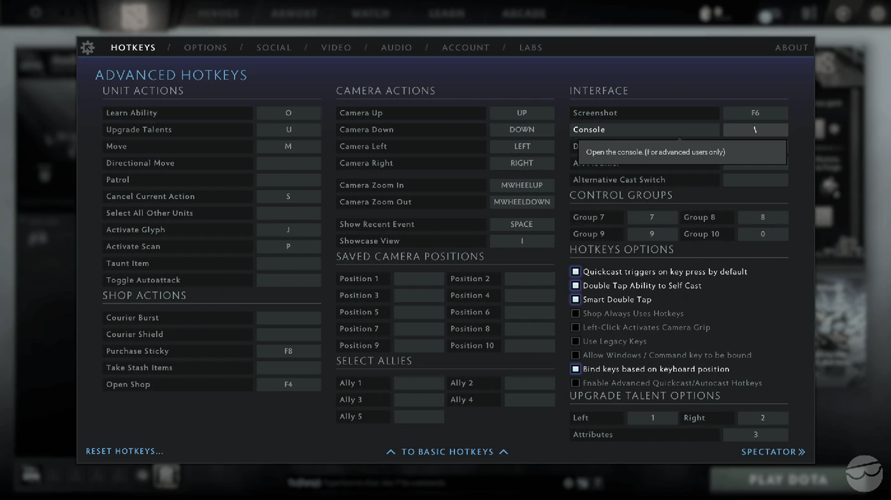Select the Hotkeys tab
This screenshot has height=500, width=891.
[133, 48]
